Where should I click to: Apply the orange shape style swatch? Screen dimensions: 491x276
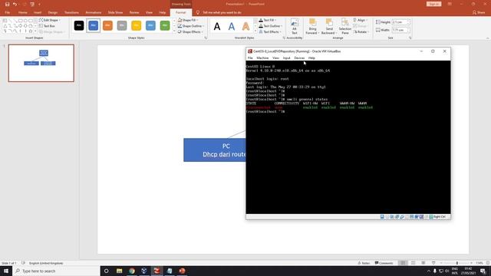[107, 25]
